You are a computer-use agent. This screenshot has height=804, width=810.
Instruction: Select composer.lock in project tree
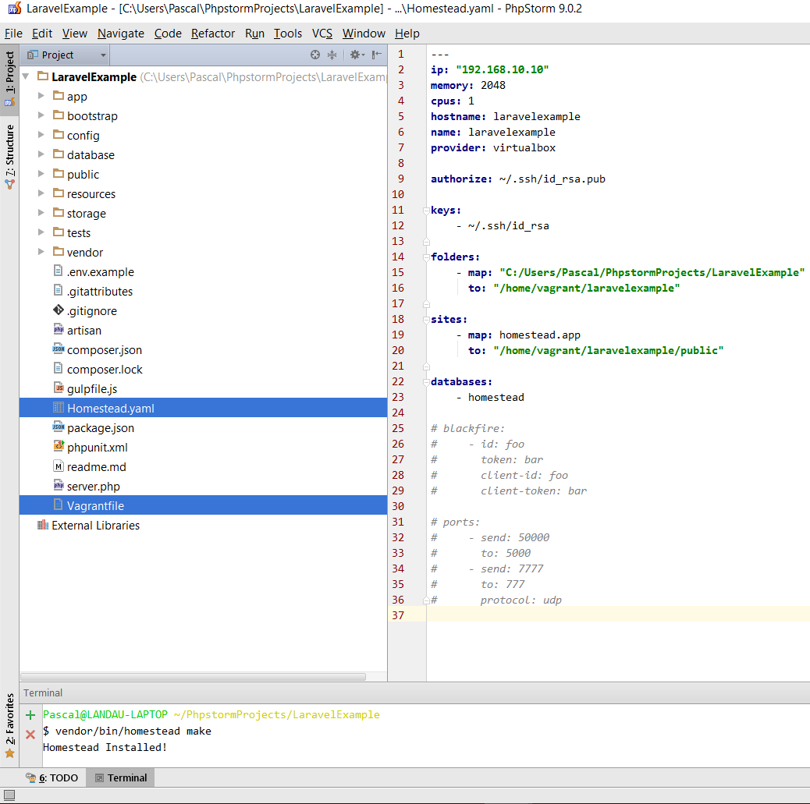point(203,369)
